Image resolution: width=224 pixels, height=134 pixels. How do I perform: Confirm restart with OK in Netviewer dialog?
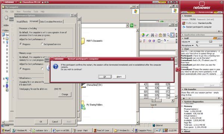[x=105, y=77]
